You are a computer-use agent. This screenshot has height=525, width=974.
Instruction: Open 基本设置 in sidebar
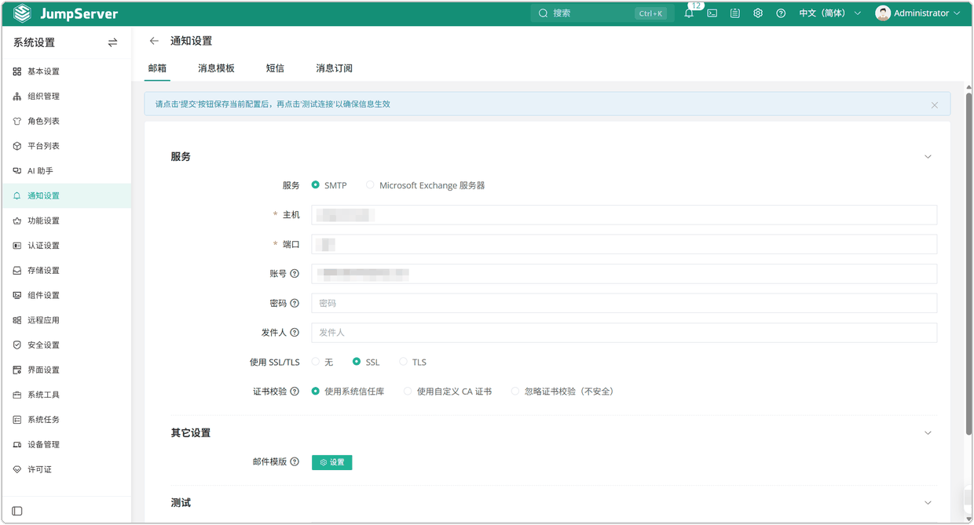66,71
